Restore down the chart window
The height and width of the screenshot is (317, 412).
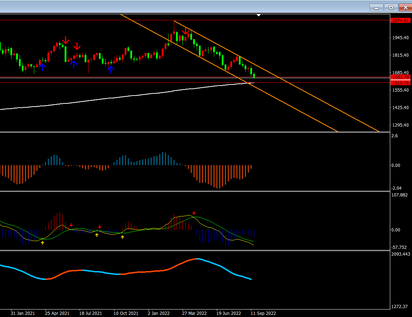pos(391,7)
